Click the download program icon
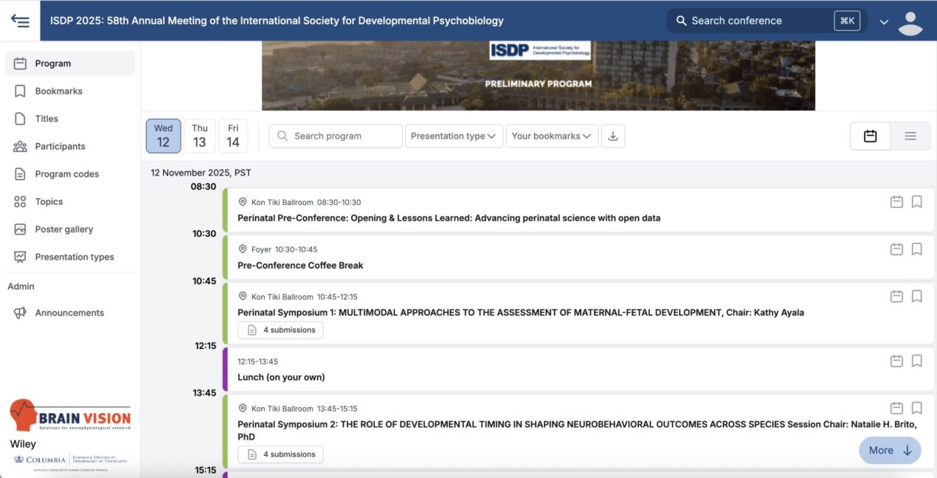 tap(613, 136)
